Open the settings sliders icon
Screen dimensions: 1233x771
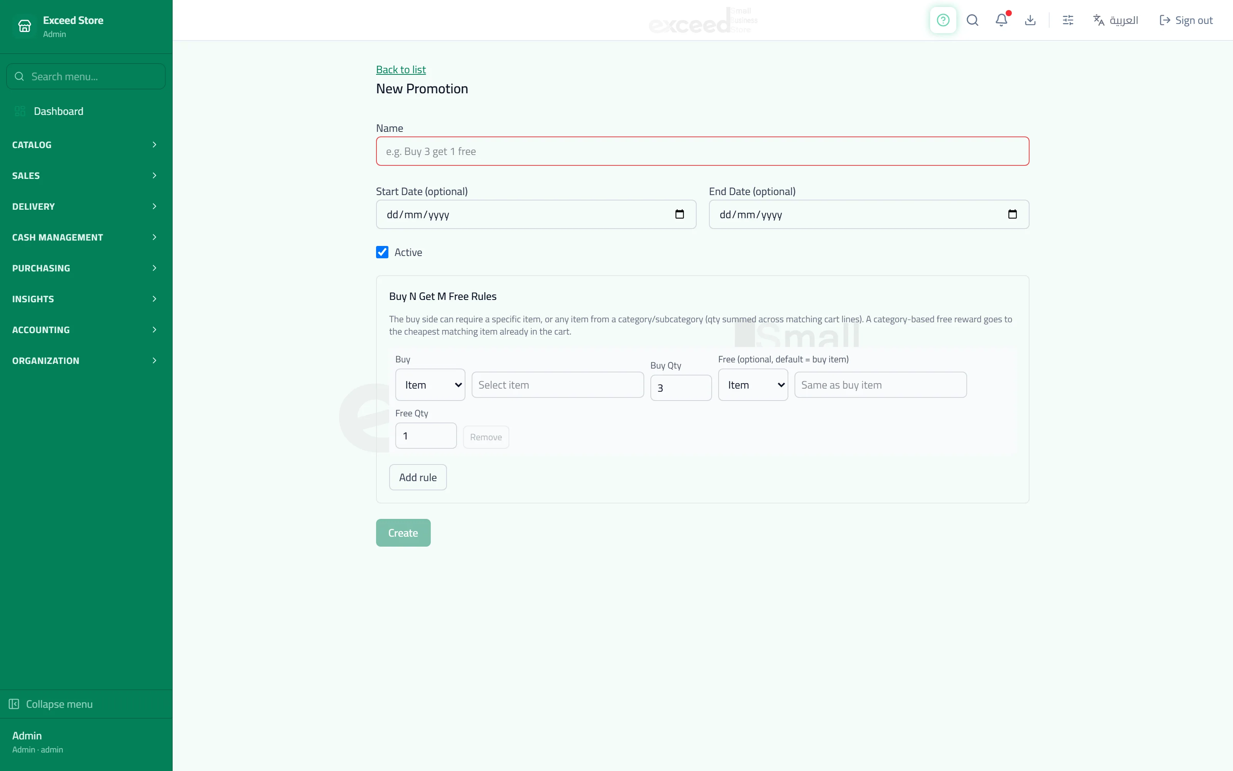1068,20
